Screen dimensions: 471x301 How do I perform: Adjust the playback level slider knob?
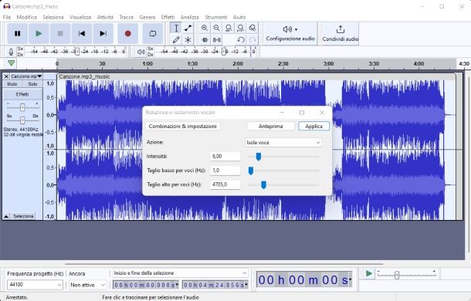click(224, 52)
